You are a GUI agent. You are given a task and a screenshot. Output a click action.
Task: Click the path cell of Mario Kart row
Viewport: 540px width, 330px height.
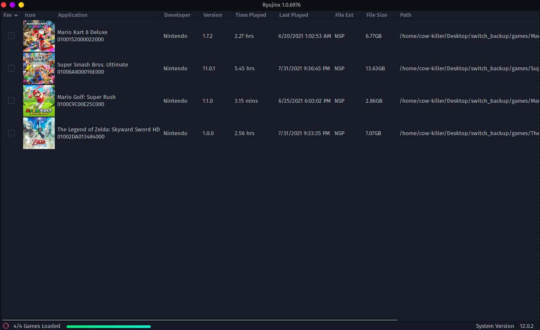(x=469, y=36)
